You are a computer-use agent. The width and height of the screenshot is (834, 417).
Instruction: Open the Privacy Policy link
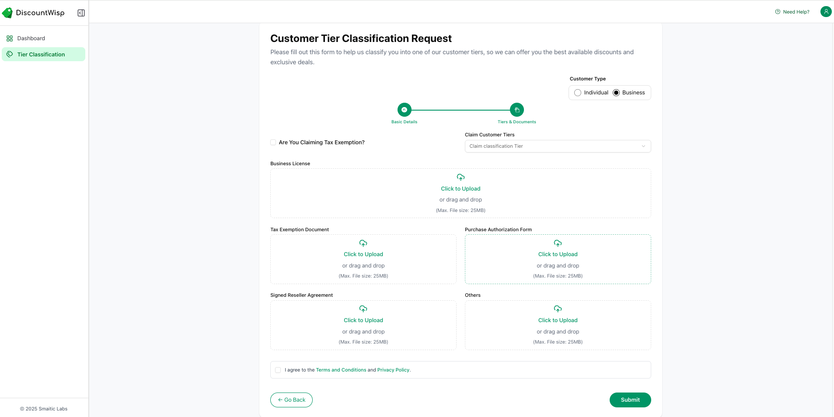click(x=393, y=370)
